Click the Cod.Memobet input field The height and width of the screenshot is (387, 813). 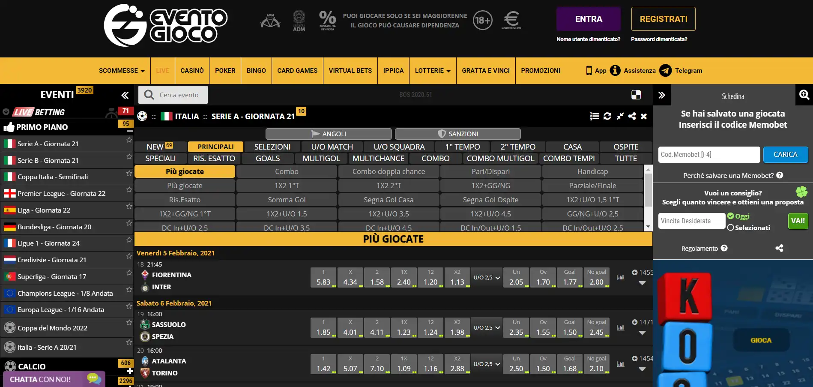tap(709, 155)
